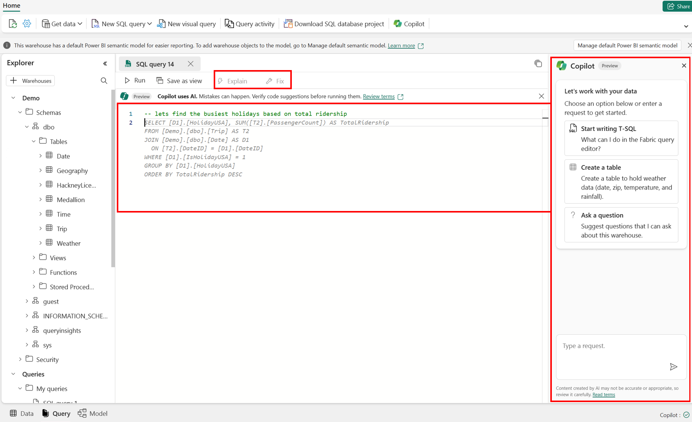Expand the New SQL query dropdown arrow
Screen dimensions: 692x422
point(149,24)
